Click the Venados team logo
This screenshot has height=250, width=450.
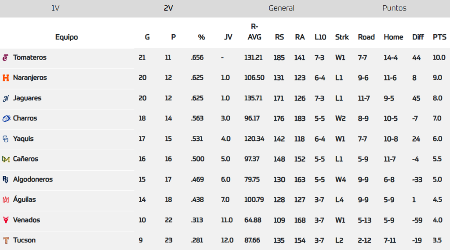point(6,220)
